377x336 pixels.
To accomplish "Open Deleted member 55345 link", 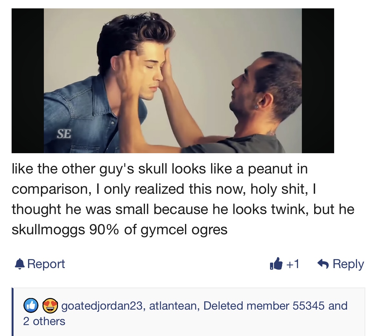I will click(x=264, y=306).
